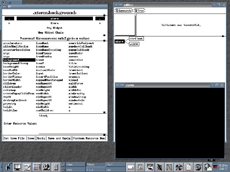Select the 'Any Widget' toggle option

pyautogui.click(x=54, y=28)
